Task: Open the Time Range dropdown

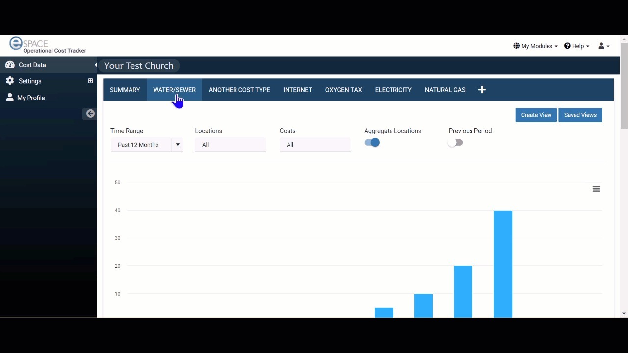Action: (x=147, y=145)
